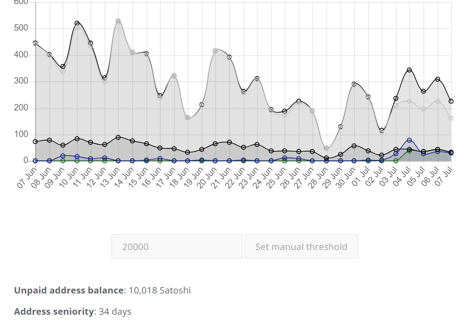Click the '300' y-axis label
Image resolution: width=467 pixels, height=320 pixels.
pyautogui.click(x=21, y=81)
